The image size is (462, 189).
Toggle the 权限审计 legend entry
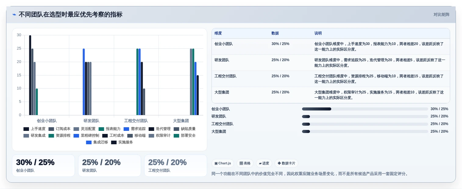click(159, 135)
